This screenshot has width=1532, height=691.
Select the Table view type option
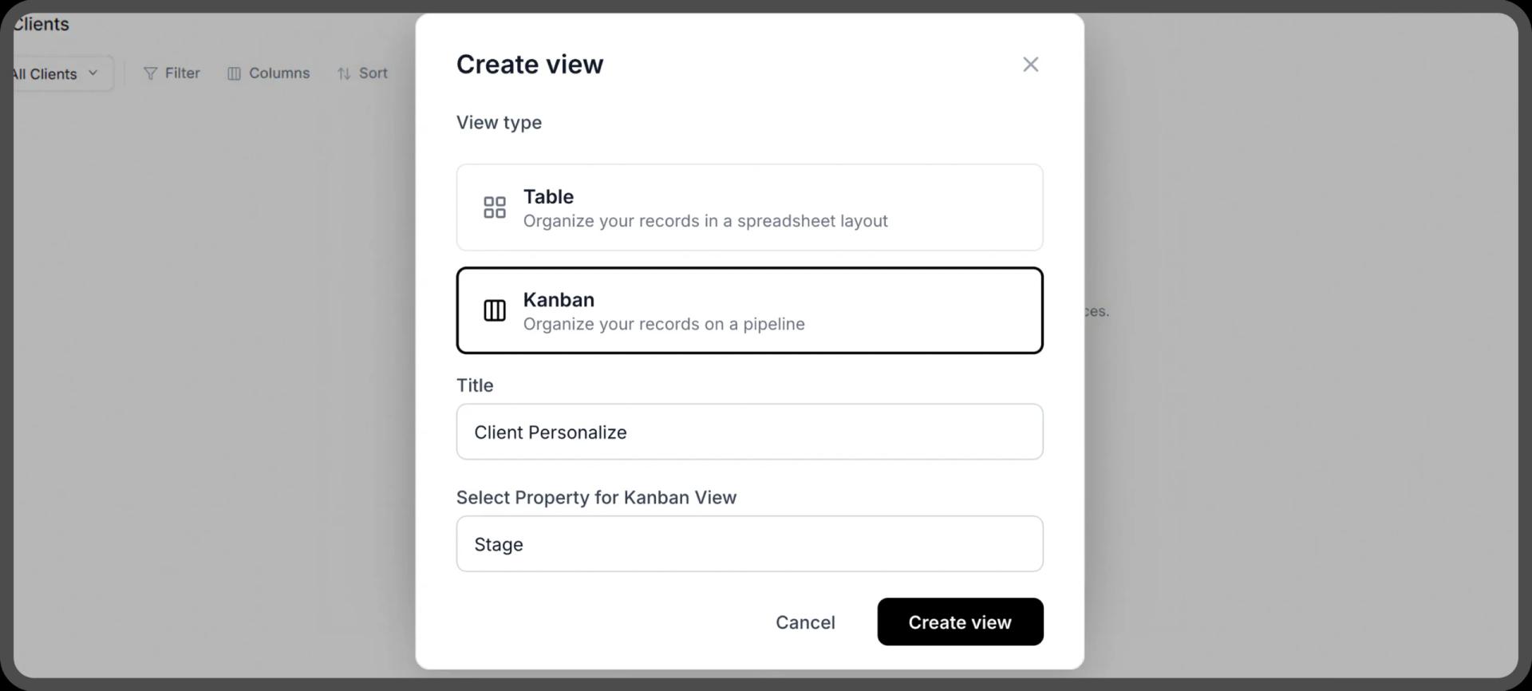[x=749, y=207]
